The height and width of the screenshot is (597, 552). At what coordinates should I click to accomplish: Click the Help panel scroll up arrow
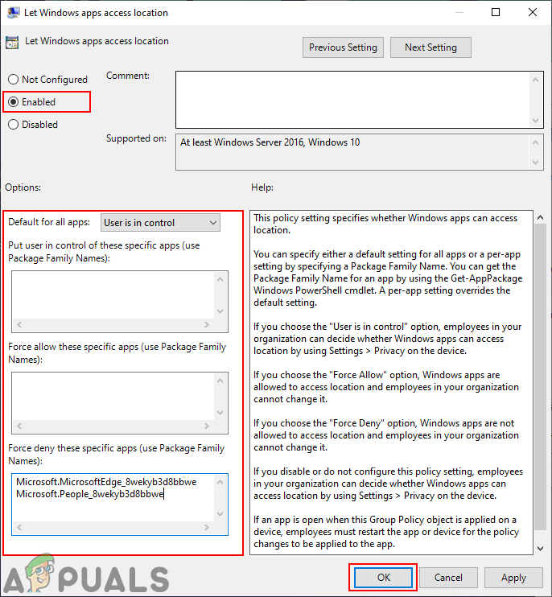click(x=540, y=217)
